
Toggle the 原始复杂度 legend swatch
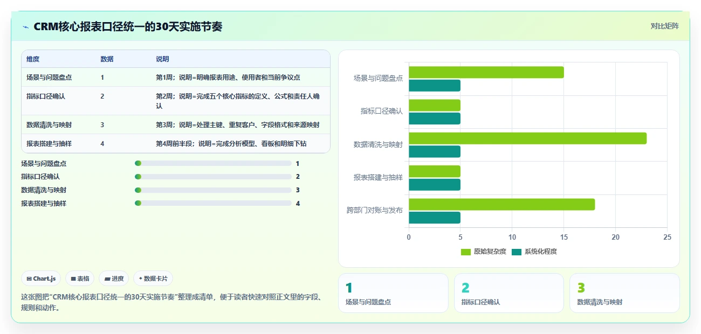click(x=466, y=252)
